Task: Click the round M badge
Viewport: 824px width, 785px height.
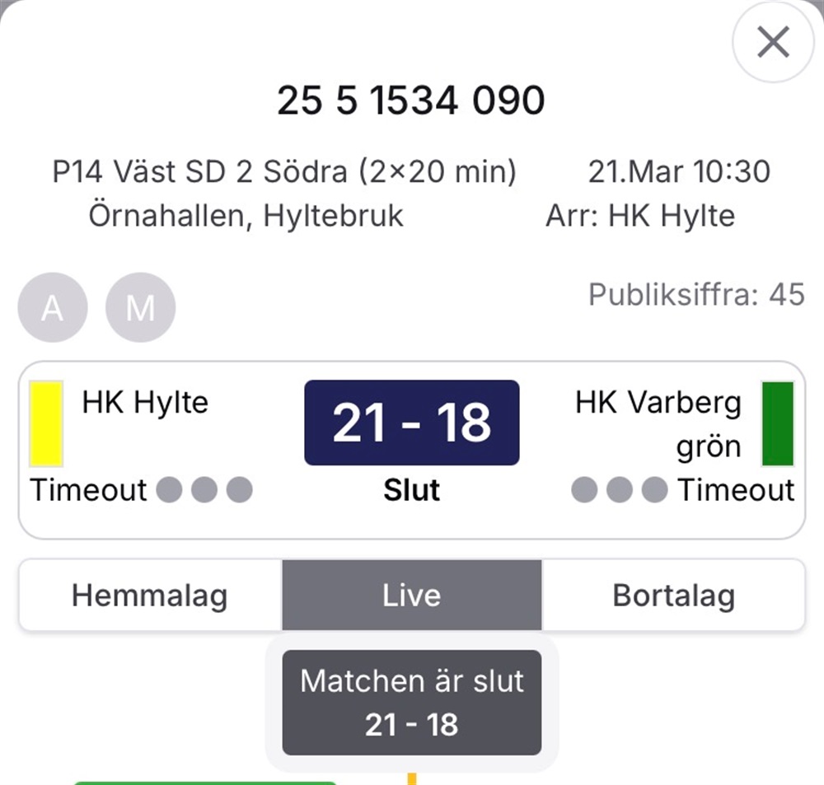Action: [140, 307]
